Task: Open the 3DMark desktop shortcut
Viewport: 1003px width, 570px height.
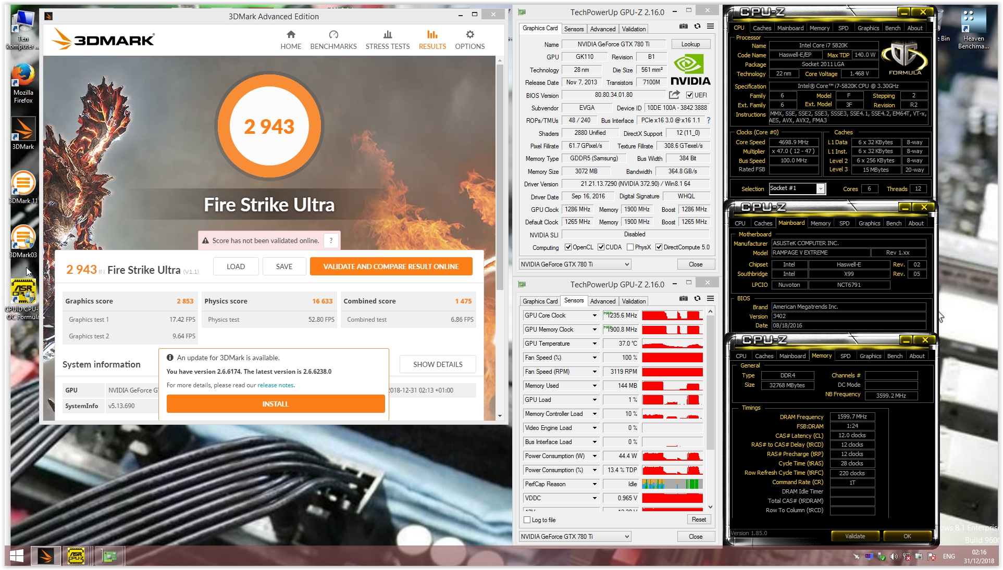Action: (23, 133)
